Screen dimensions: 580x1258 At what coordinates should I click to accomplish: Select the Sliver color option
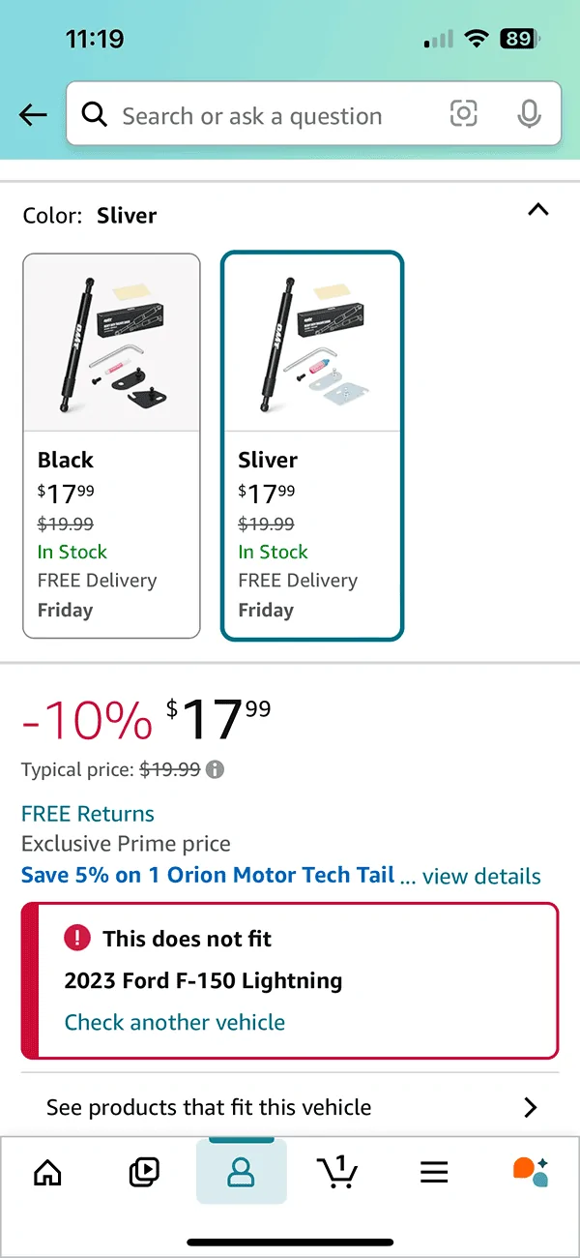pyautogui.click(x=311, y=445)
